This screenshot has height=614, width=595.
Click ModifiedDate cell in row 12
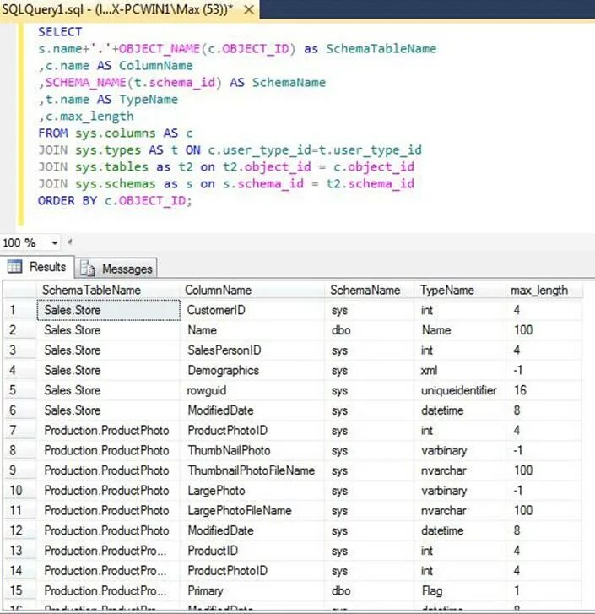click(252, 530)
